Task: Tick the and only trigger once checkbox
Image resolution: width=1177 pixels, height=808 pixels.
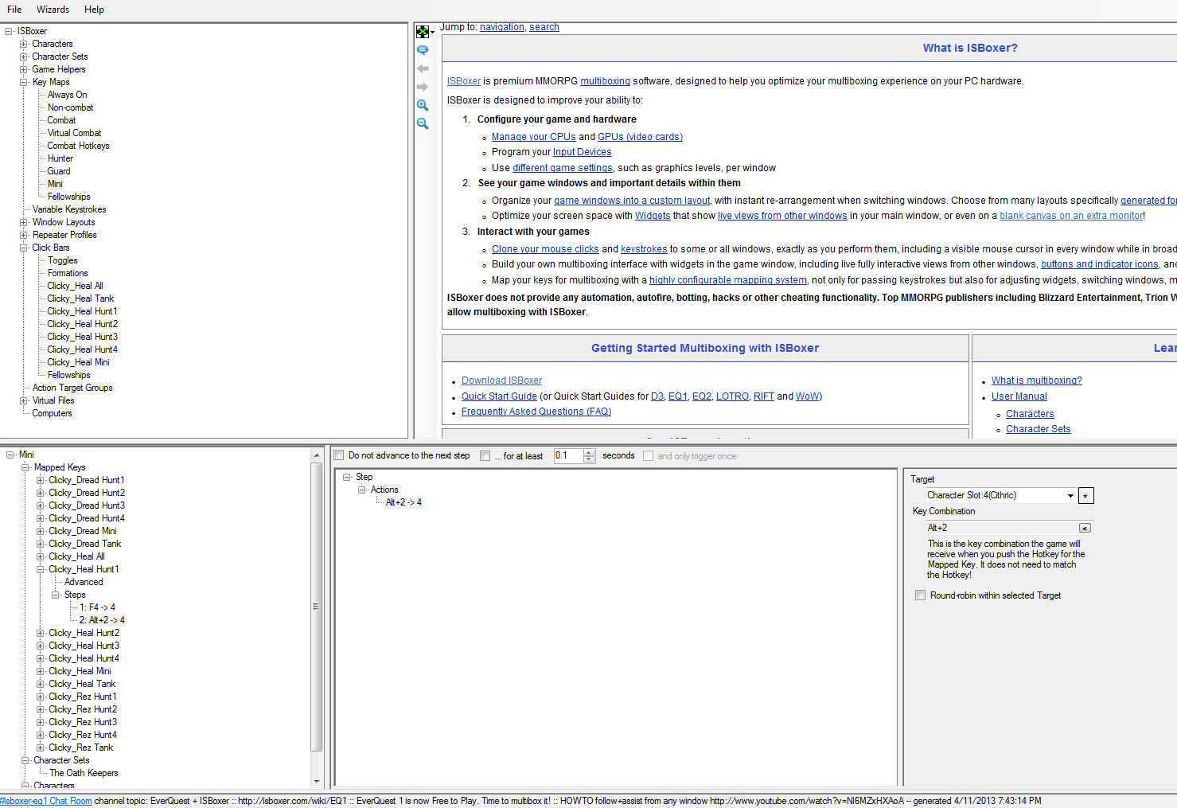Action: (x=648, y=456)
